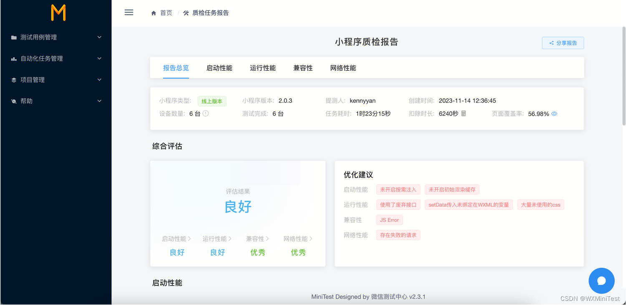Toggle the eye icon next to 页面覆盖率

pyautogui.click(x=554, y=113)
